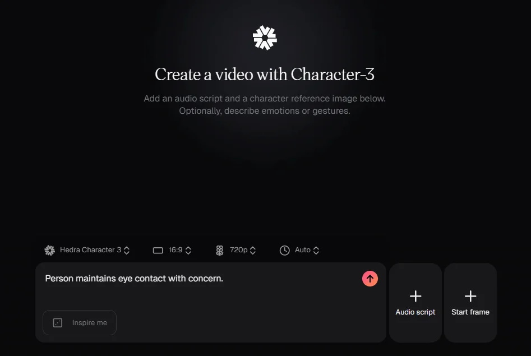Add an Audio script
The height and width of the screenshot is (356, 531).
[x=415, y=303]
